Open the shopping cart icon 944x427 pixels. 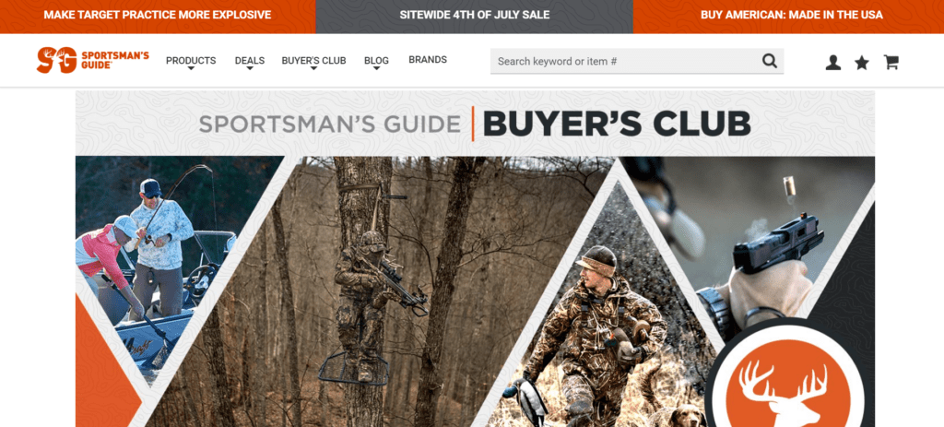point(891,63)
